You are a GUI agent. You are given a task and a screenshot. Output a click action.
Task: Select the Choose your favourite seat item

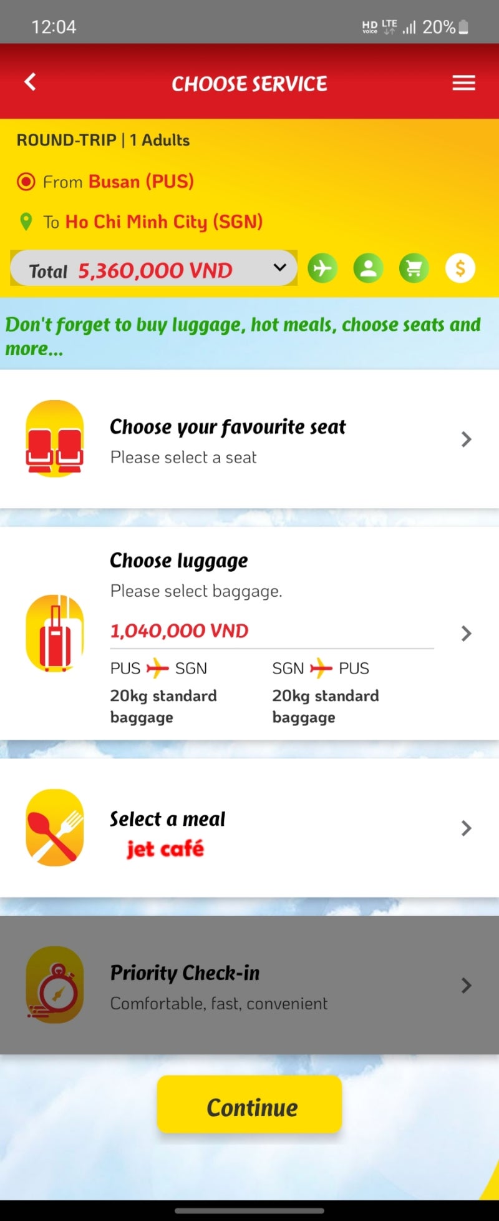coord(249,439)
